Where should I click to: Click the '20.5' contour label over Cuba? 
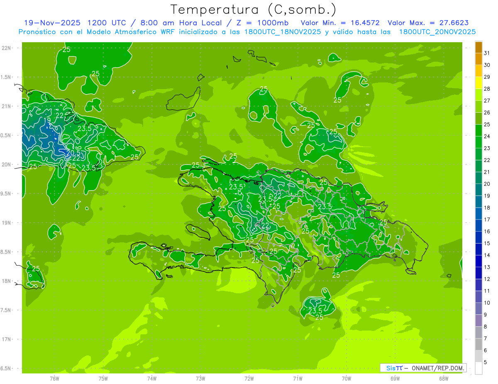tap(73, 152)
